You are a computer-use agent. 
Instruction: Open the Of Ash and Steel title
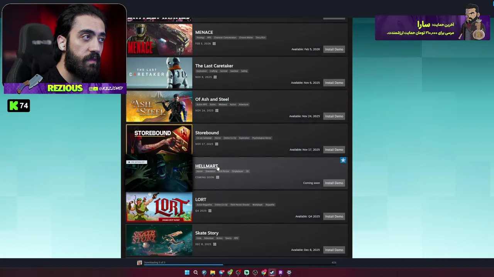coord(212,99)
